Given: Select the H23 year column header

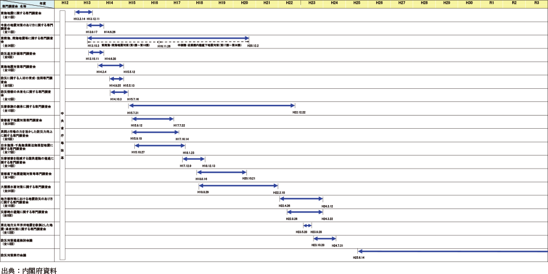Looking at the screenshot, I should point(312,2).
